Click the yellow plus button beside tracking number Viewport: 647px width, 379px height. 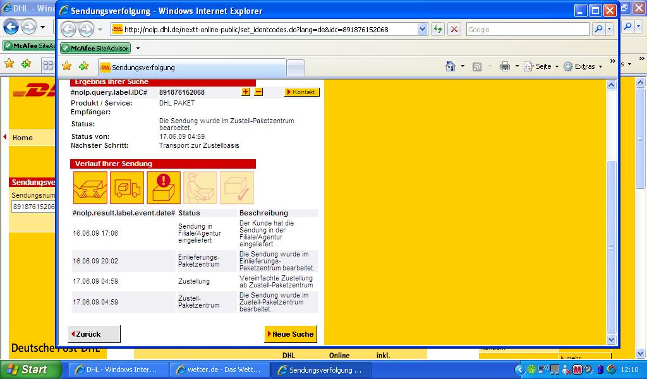[x=246, y=92]
